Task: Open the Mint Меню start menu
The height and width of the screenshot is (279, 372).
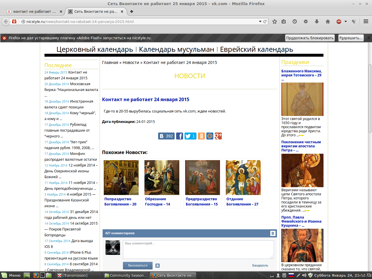Action: click(11, 275)
